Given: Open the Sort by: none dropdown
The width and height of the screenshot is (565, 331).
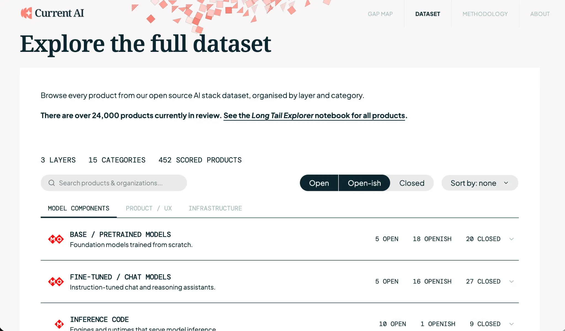Looking at the screenshot, I should pyautogui.click(x=480, y=183).
